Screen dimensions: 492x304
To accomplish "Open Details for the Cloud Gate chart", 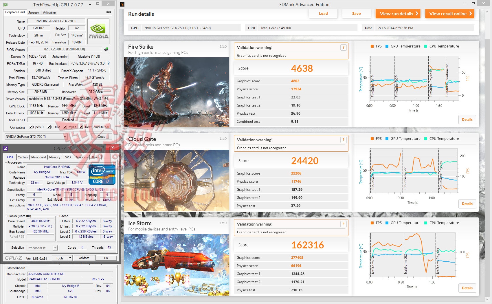I will (x=467, y=204).
